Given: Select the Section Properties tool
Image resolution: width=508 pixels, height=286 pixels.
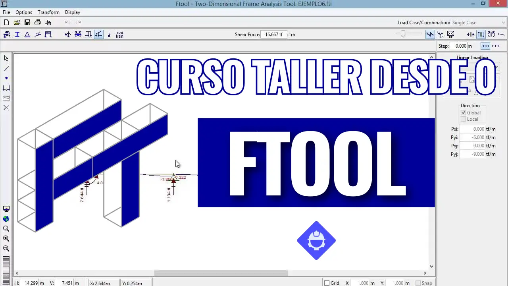Looking at the screenshot, I should coord(17,34).
